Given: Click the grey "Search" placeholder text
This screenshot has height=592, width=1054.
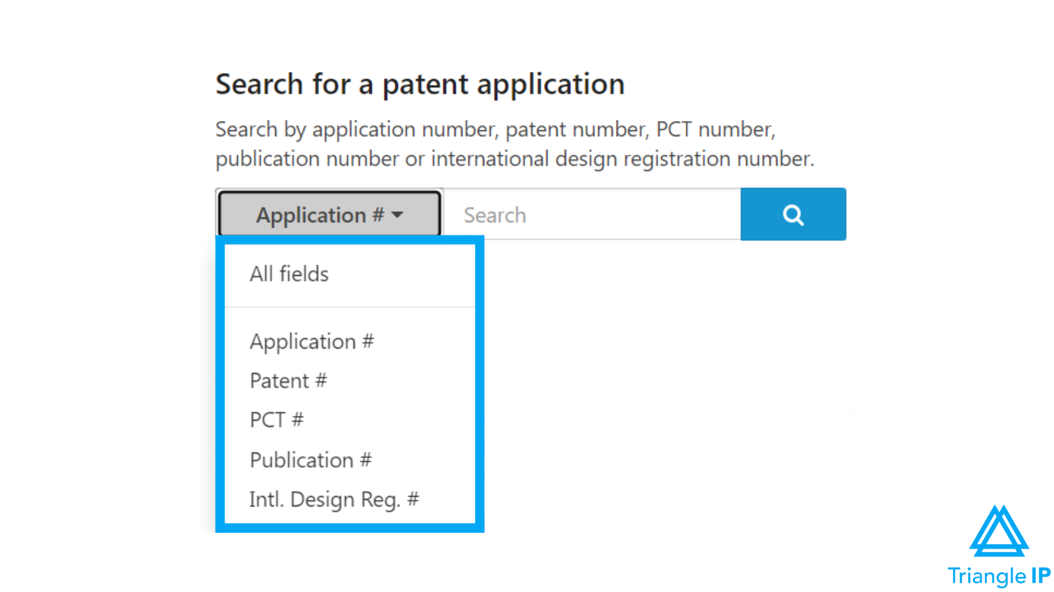Looking at the screenshot, I should (x=495, y=215).
